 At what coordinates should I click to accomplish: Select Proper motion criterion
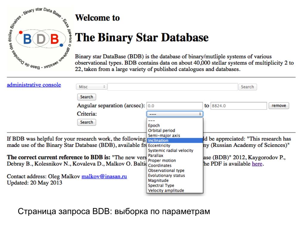[x=175, y=161]
